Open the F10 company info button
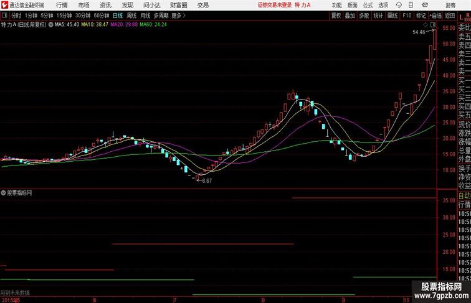The height and width of the screenshot is (303, 471). pos(407,16)
